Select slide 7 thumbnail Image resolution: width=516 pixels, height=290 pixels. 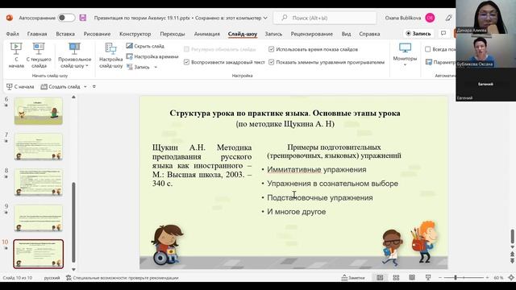(39, 147)
